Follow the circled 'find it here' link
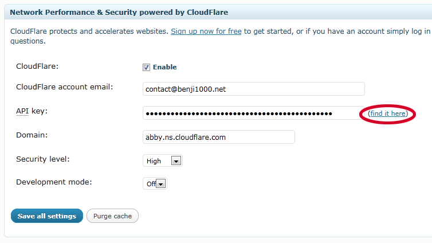The height and width of the screenshot is (243, 432). [x=388, y=113]
